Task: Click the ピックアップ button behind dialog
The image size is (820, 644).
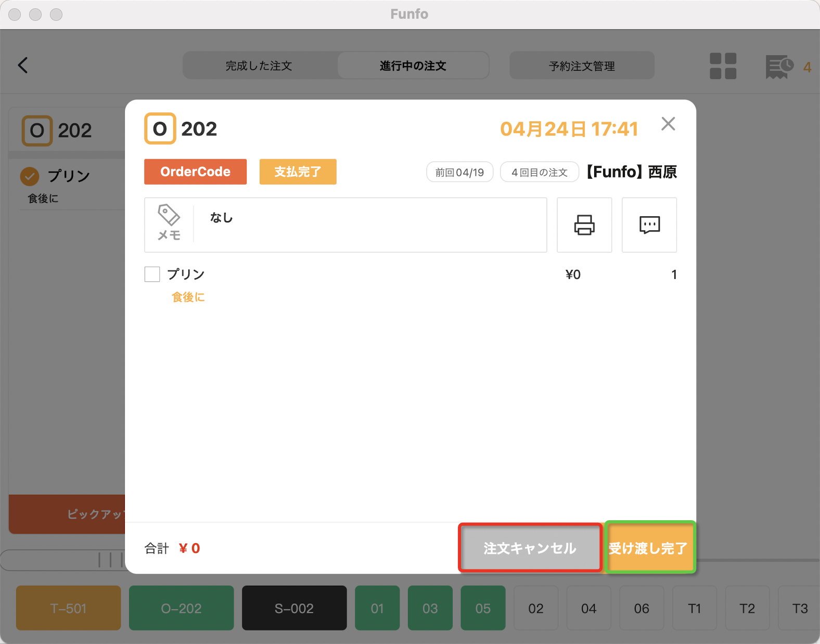Action: (x=67, y=514)
